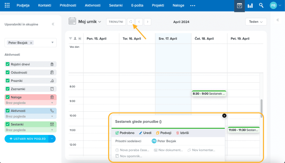Open the apps grid menu icon

7,5
